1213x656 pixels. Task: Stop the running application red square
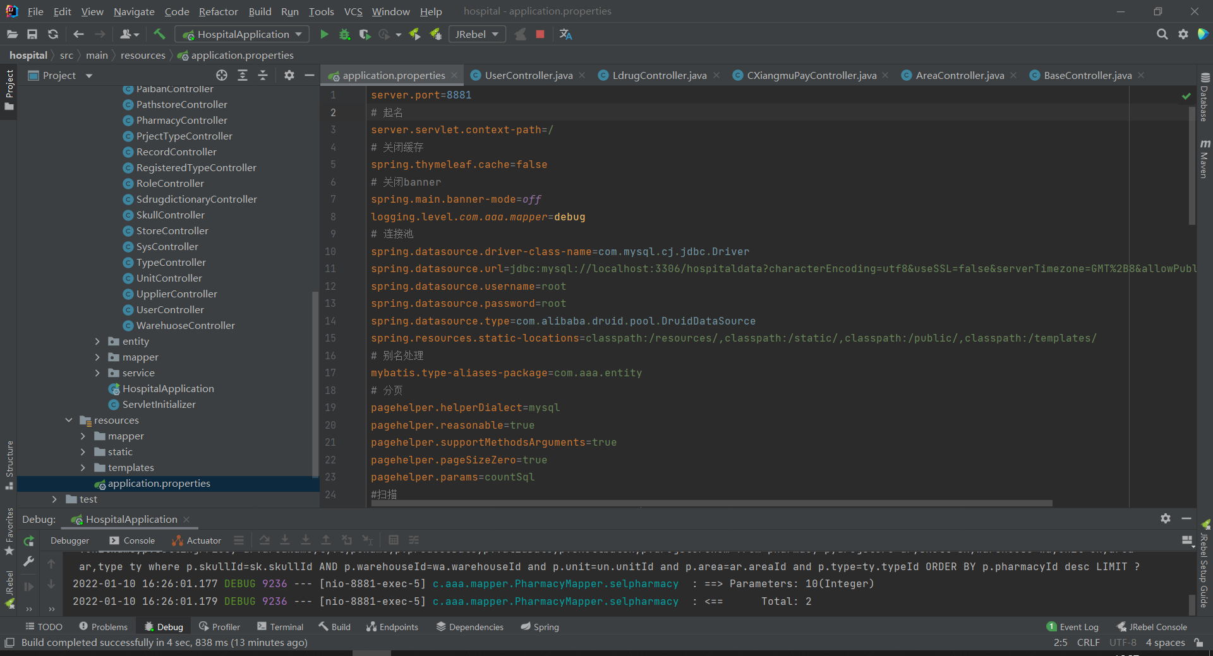pyautogui.click(x=540, y=34)
